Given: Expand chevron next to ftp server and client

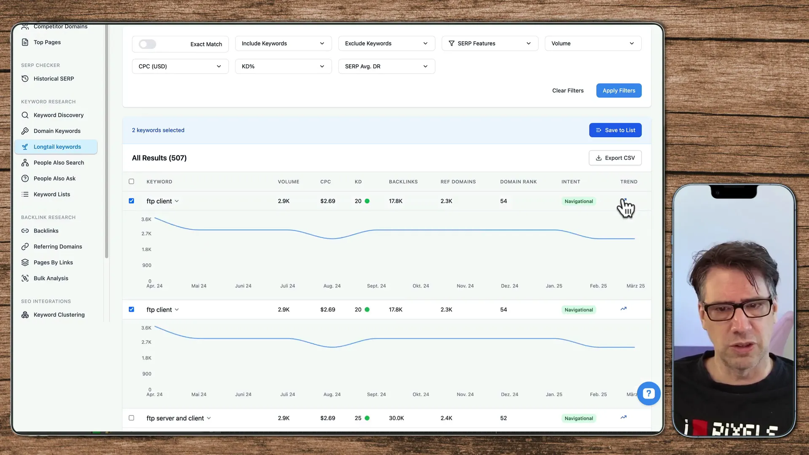Looking at the screenshot, I should [x=209, y=418].
